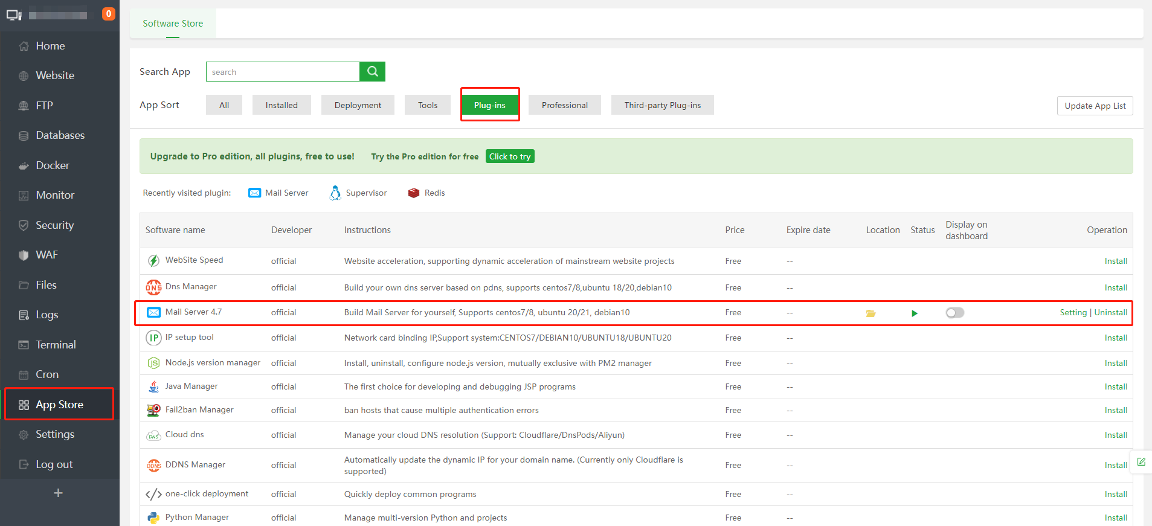Click Uninstall for Mail Server
Image resolution: width=1152 pixels, height=526 pixels.
click(1110, 312)
